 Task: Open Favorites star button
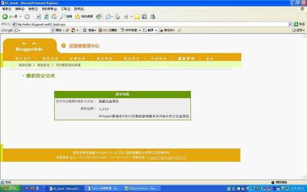[84, 17]
